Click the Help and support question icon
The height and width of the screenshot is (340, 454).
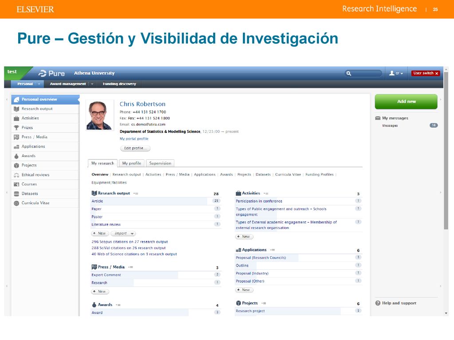coord(378,303)
